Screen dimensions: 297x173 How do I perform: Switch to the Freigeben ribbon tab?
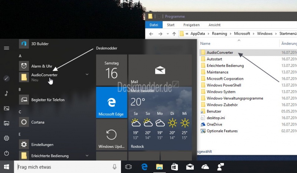tap(192, 25)
